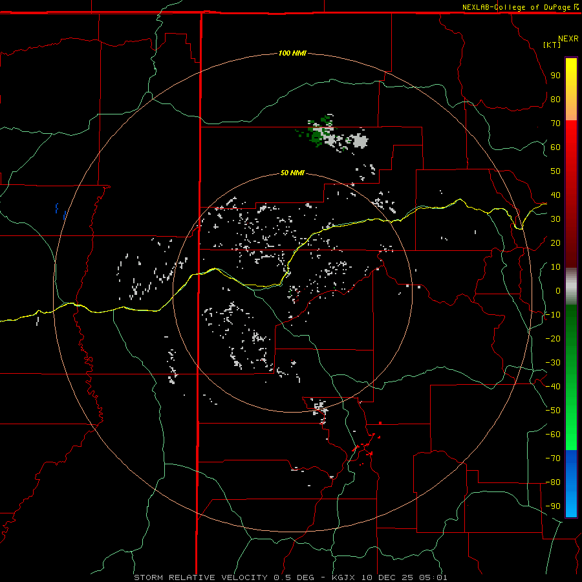582x582 pixels.
Task: Click the [KT] units label
Action: tap(552, 45)
